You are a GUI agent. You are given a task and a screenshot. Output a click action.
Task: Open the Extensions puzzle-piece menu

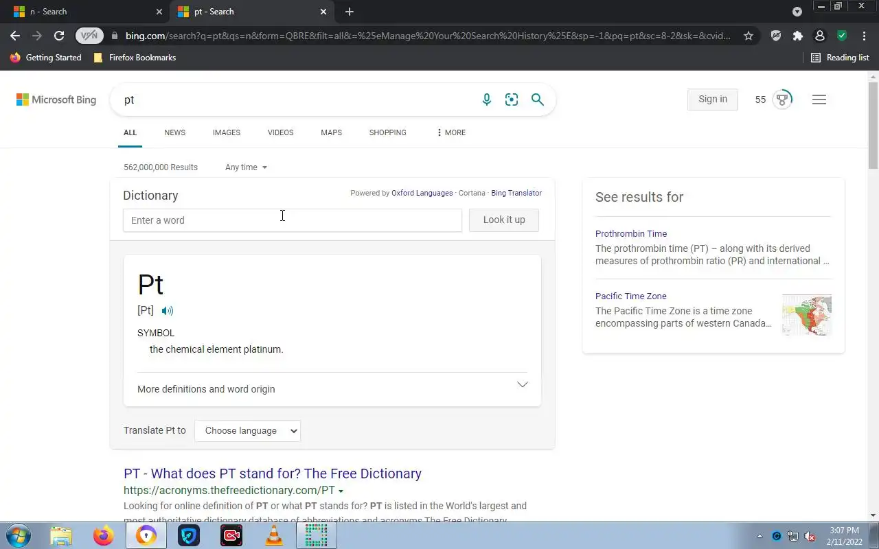pos(797,36)
